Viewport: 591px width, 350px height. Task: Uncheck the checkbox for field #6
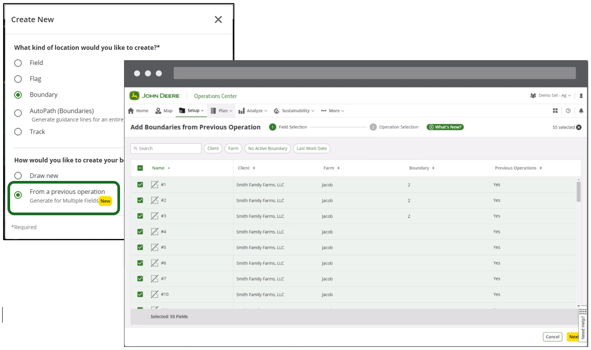tap(140, 263)
